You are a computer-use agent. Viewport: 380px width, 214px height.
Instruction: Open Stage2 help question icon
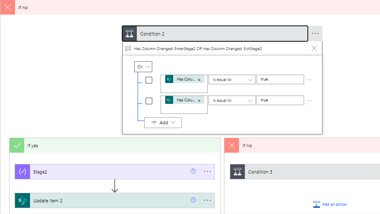click(x=193, y=171)
